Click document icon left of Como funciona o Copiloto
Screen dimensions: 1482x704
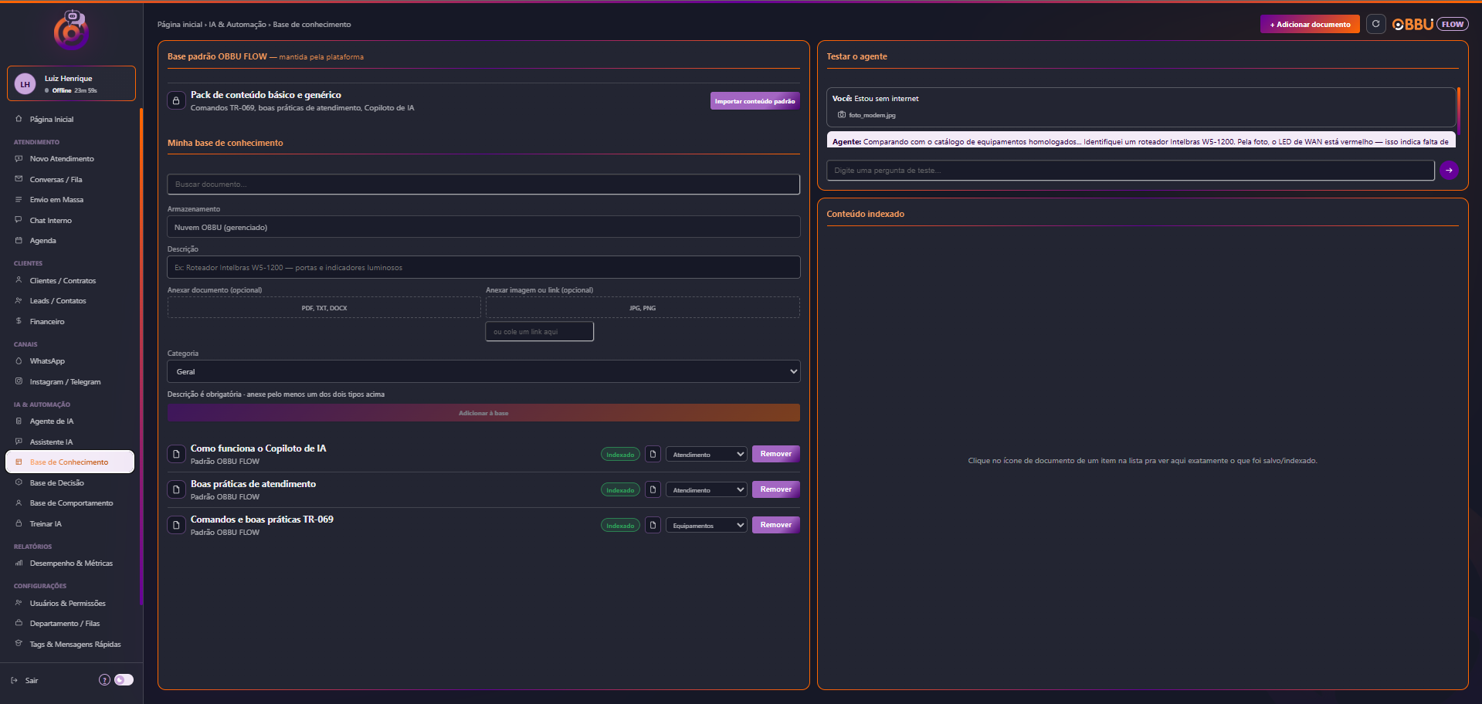click(x=176, y=454)
